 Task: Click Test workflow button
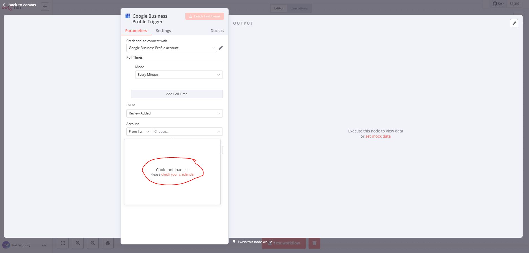click(284, 243)
